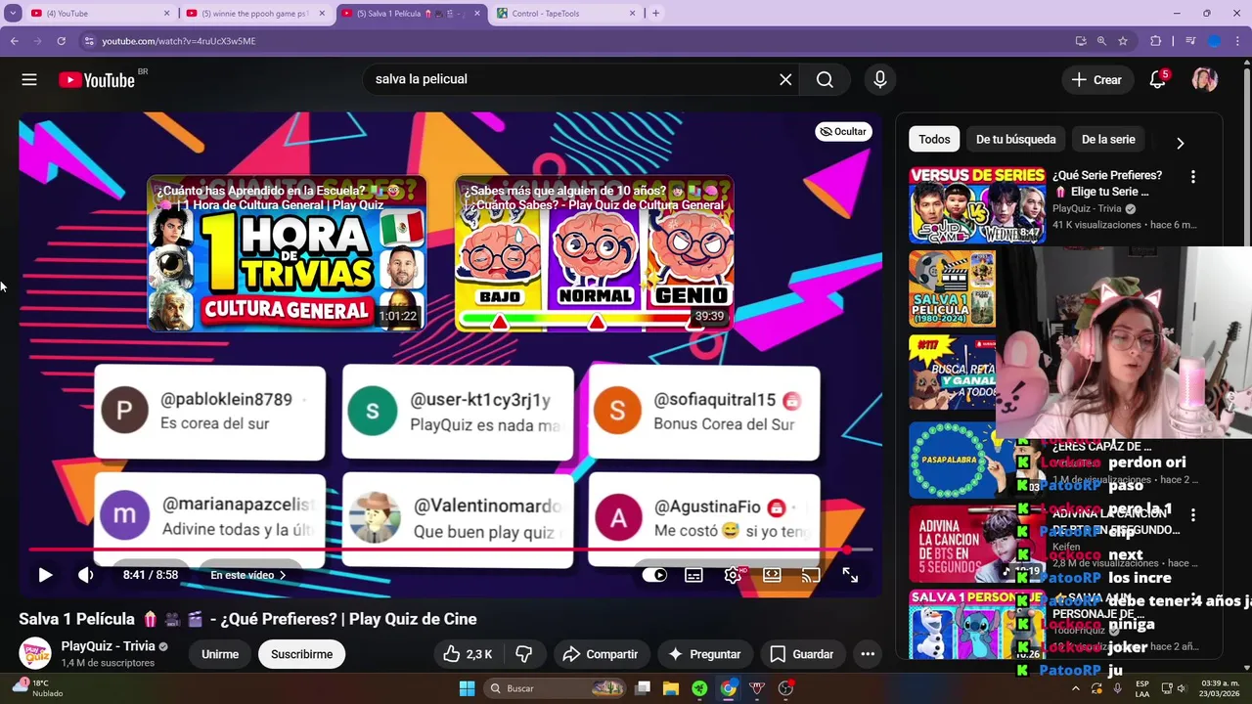Image resolution: width=1252 pixels, height=704 pixels.
Task: Toggle subtitles in the player
Action: point(693,575)
